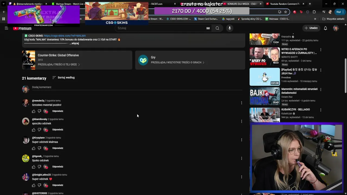Go to the YouTube Premium home logo
The width and height of the screenshot is (347, 195).
(22, 28)
